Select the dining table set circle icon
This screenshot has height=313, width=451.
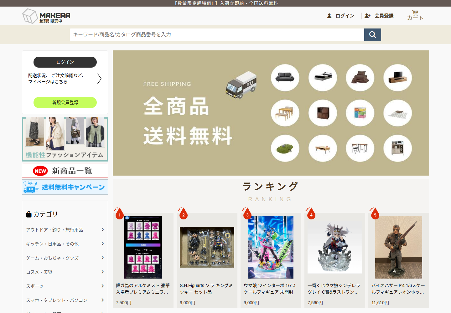click(x=285, y=113)
